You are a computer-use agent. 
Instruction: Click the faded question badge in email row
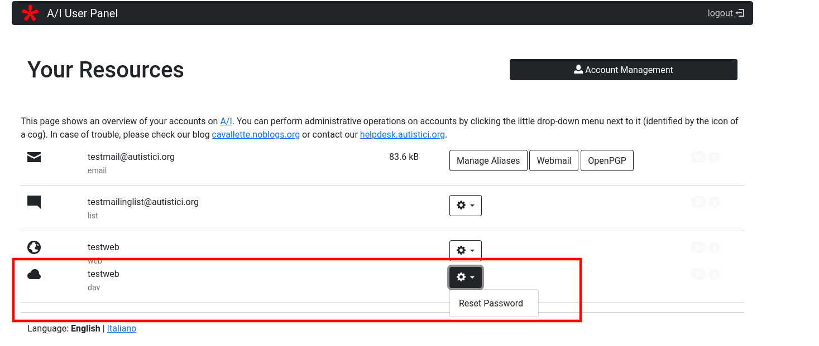tap(713, 157)
